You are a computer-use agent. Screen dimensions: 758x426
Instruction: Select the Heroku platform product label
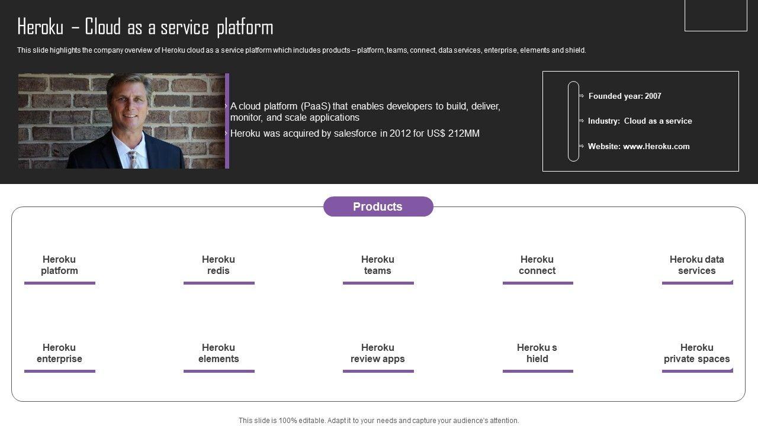pos(59,265)
